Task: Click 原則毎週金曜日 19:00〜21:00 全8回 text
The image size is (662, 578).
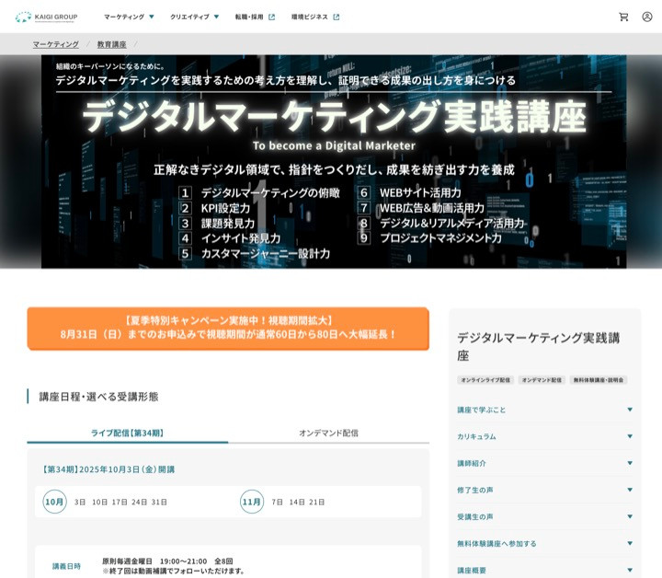Action: click(x=167, y=561)
